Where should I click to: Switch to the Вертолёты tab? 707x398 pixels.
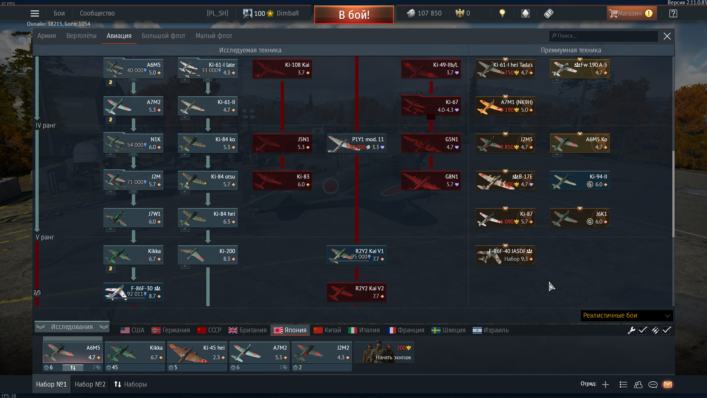[81, 36]
